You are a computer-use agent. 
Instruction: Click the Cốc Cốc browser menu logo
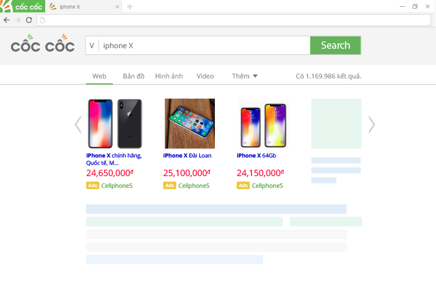click(23, 7)
